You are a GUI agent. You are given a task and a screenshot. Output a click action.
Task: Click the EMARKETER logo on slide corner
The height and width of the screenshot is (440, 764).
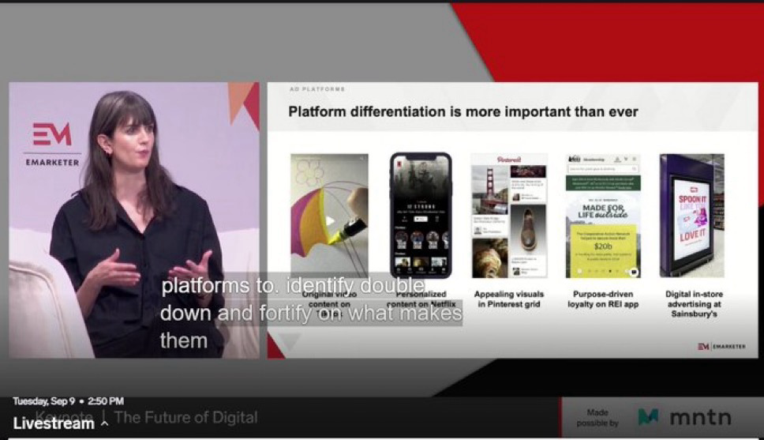(721, 346)
